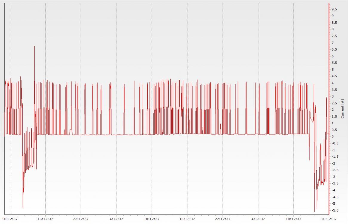Select the 6.5 axis value
The height and width of the screenshot is (224, 348).
[x=334, y=49]
